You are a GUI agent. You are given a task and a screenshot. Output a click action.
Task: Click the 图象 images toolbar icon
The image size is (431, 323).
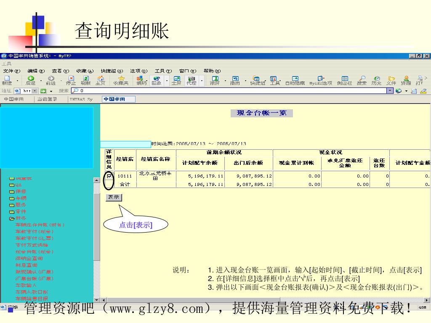point(157,80)
